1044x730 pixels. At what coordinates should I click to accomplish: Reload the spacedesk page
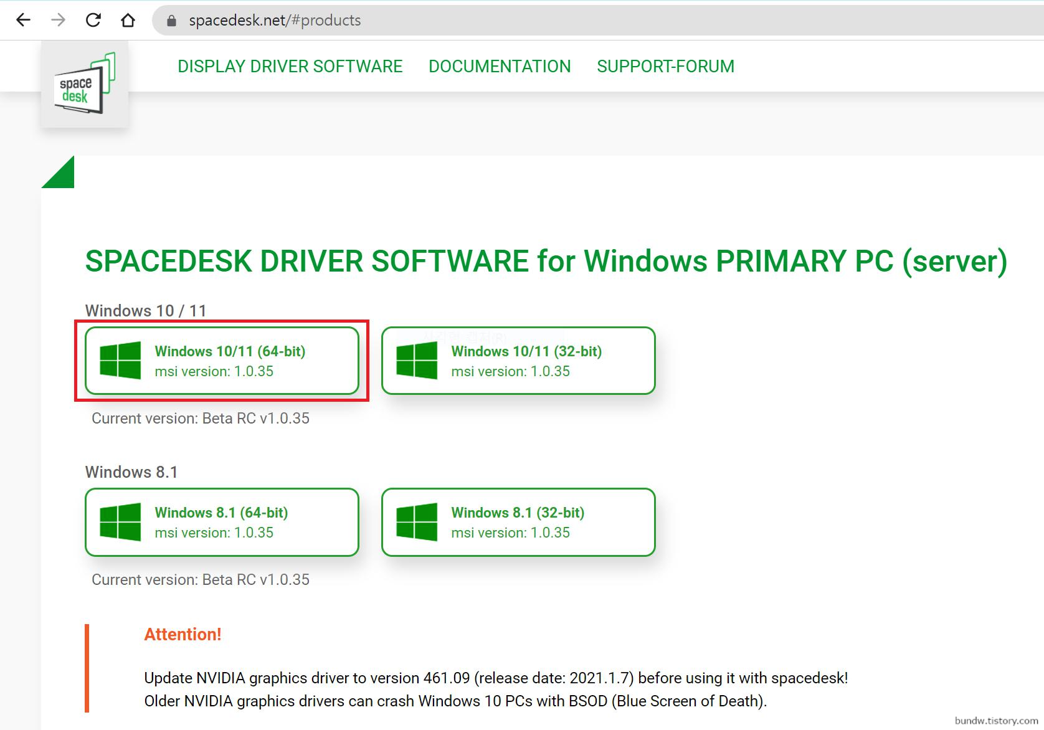[93, 21]
